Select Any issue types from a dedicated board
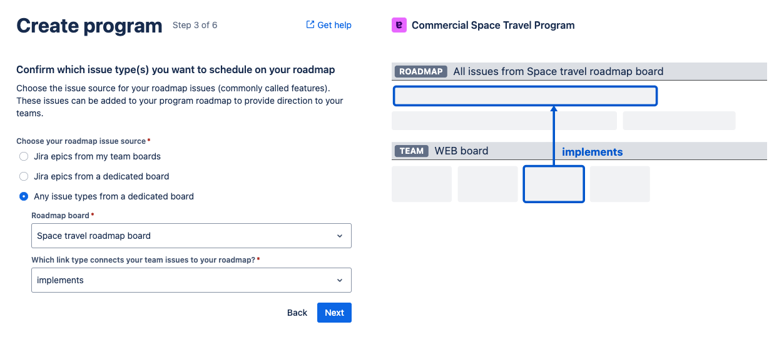This screenshot has height=337, width=784. (24, 196)
